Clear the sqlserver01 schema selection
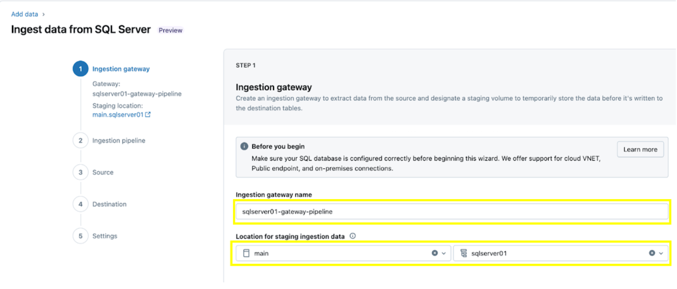677x289 pixels. pos(652,253)
